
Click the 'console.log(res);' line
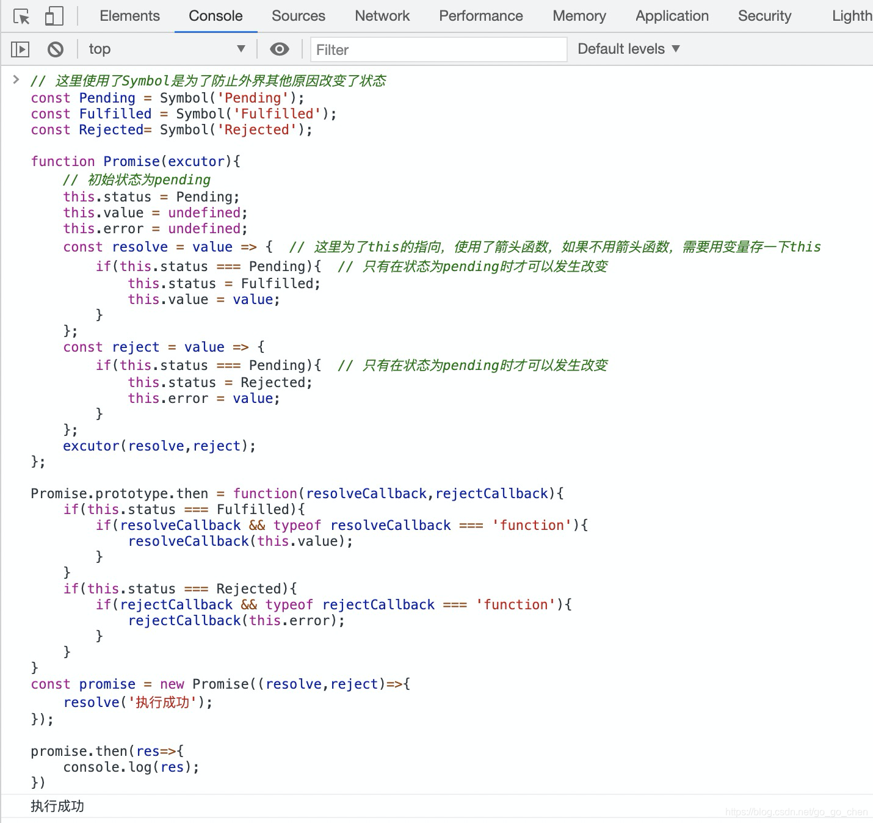pos(131,767)
